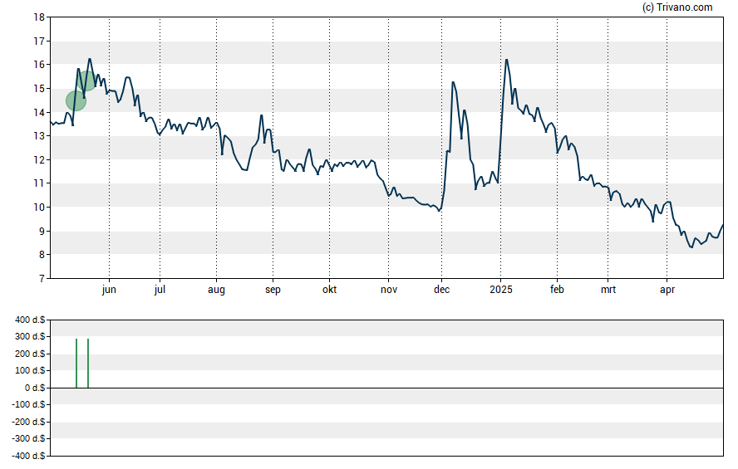This screenshot has width=738, height=469.
Task: Click the '-400 d.$' axis label
Action: (29, 456)
